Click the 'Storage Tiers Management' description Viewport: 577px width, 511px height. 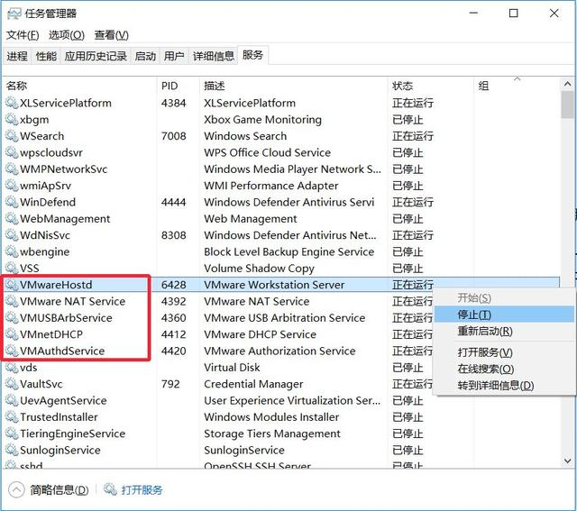(x=272, y=433)
